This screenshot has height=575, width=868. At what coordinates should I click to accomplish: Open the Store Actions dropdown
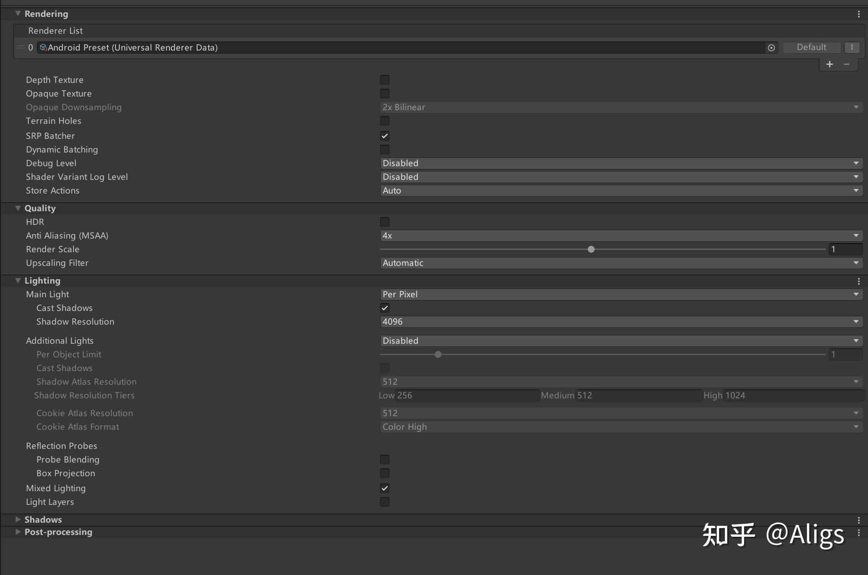click(x=620, y=190)
